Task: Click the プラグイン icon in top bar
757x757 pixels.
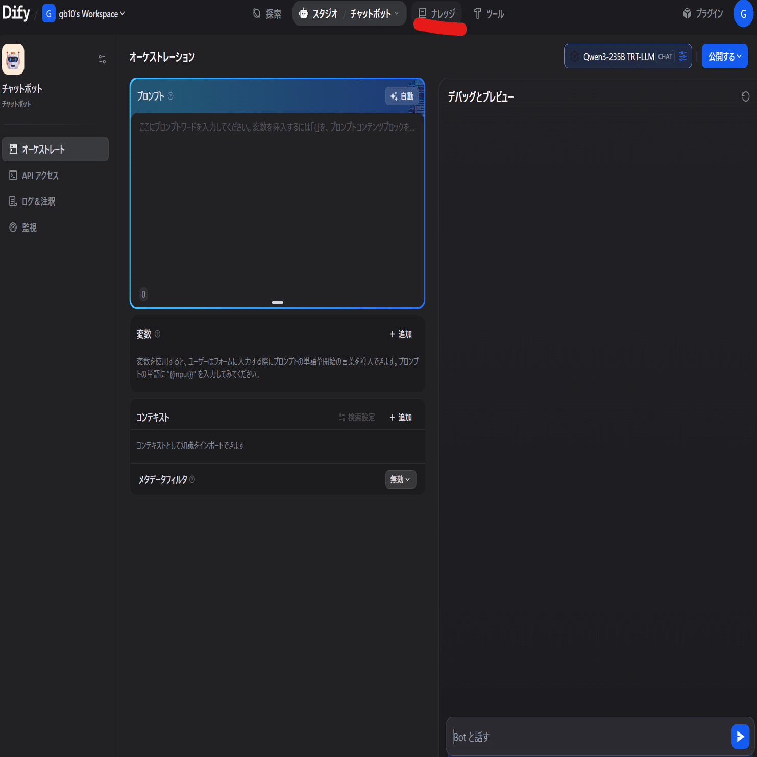Action: click(x=686, y=14)
